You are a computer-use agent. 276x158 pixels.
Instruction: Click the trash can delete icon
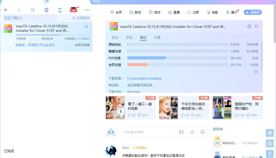(46, 10)
